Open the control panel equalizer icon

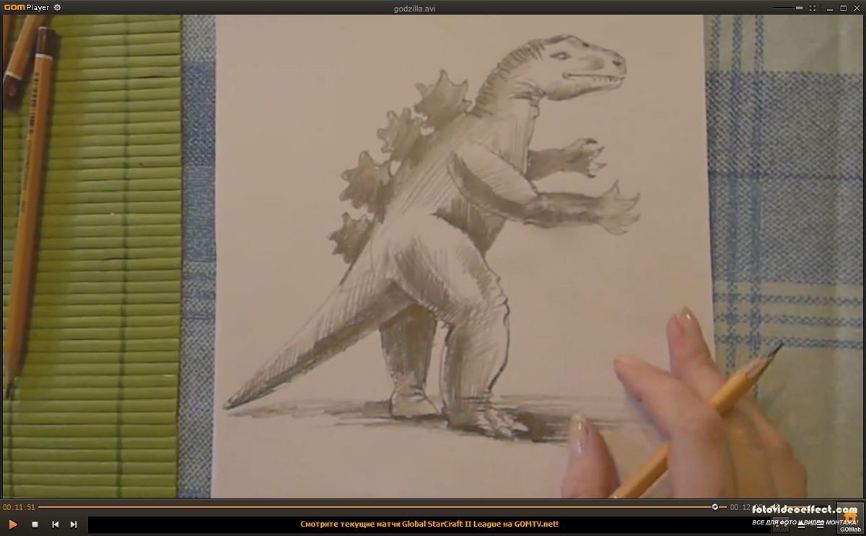[781, 526]
